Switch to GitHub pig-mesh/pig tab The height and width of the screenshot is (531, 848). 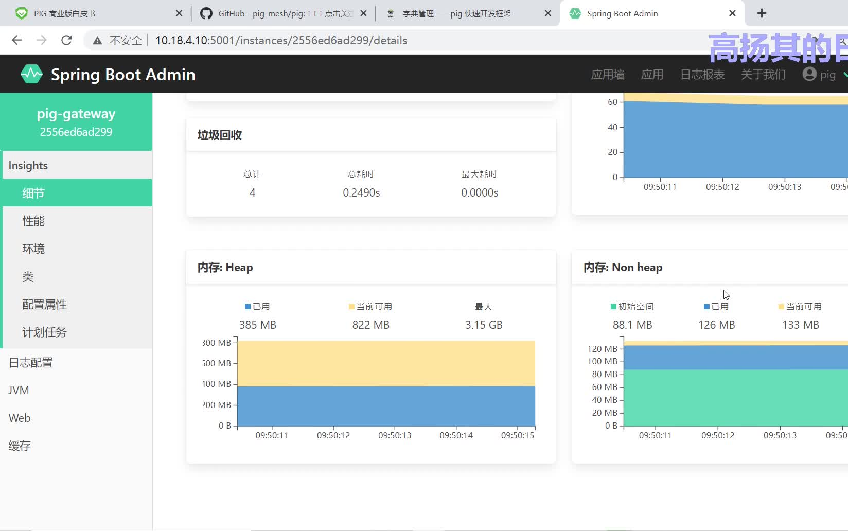tap(282, 13)
